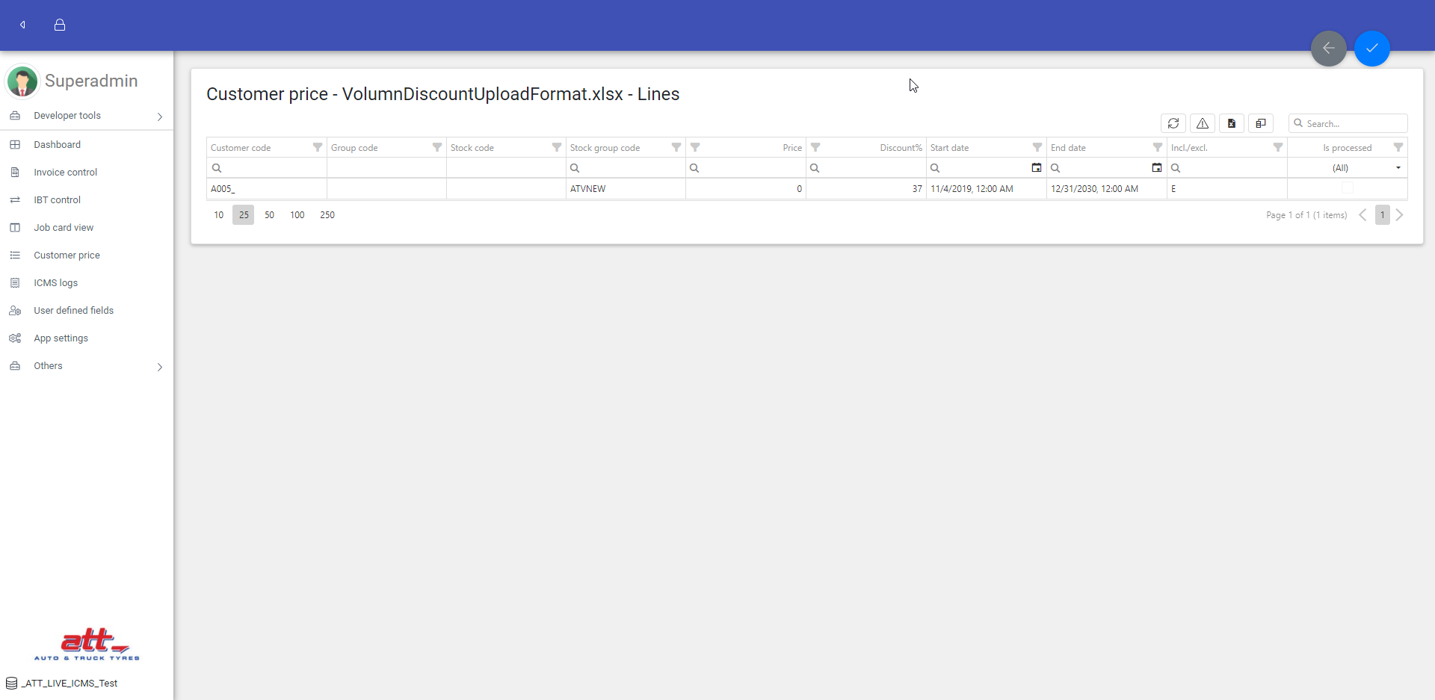
Task: Collapse the sidebar using header triangle
Action: (x=23, y=25)
